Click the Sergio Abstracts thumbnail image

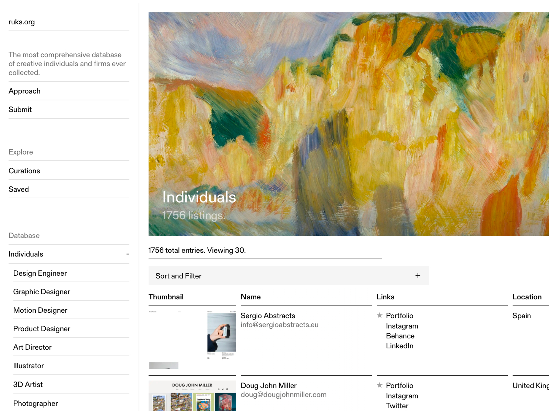coord(192,339)
